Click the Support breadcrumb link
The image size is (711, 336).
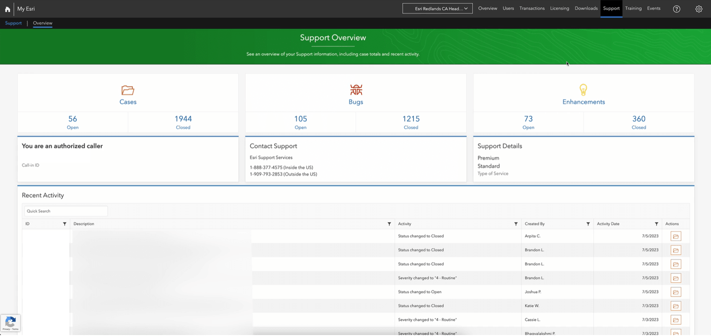[13, 23]
